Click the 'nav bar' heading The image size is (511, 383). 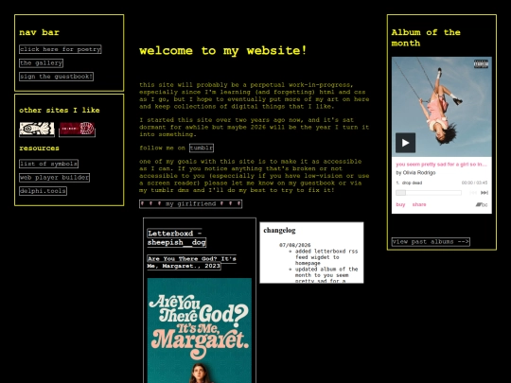pyautogui.click(x=40, y=32)
